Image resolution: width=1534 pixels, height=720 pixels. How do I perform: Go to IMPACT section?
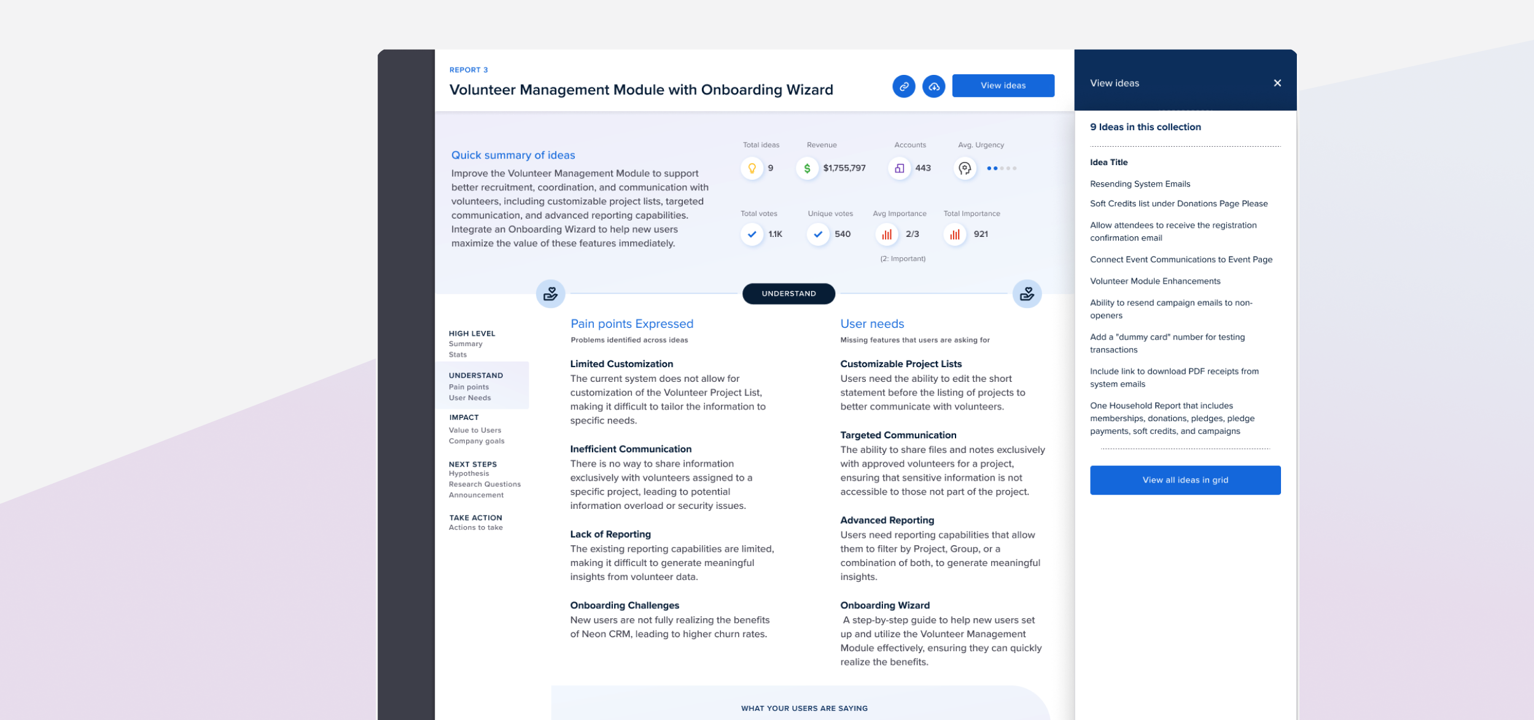(x=464, y=417)
